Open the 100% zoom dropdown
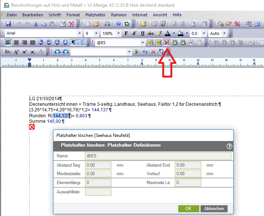264x216 pixels. pyautogui.click(x=118, y=33)
